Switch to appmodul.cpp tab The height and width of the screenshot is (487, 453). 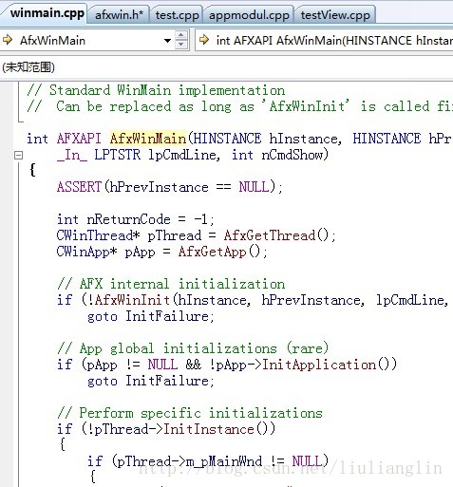[249, 15]
